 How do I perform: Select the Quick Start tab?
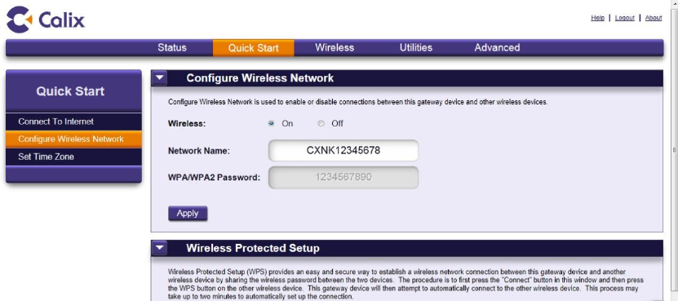[254, 48]
